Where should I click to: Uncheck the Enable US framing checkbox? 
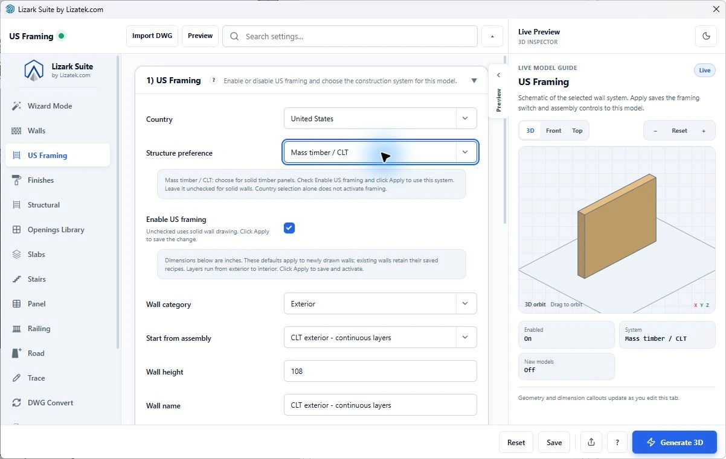(x=289, y=227)
